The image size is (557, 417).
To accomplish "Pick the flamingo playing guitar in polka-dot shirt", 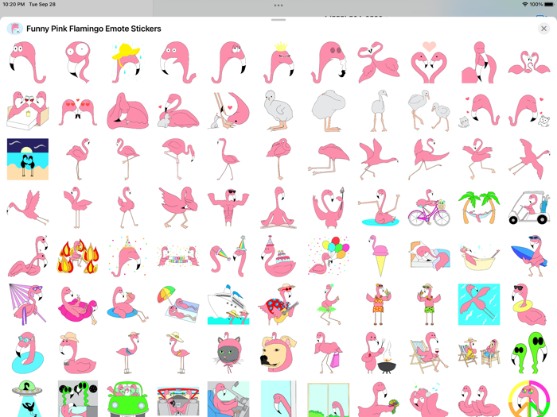I will [x=278, y=304].
